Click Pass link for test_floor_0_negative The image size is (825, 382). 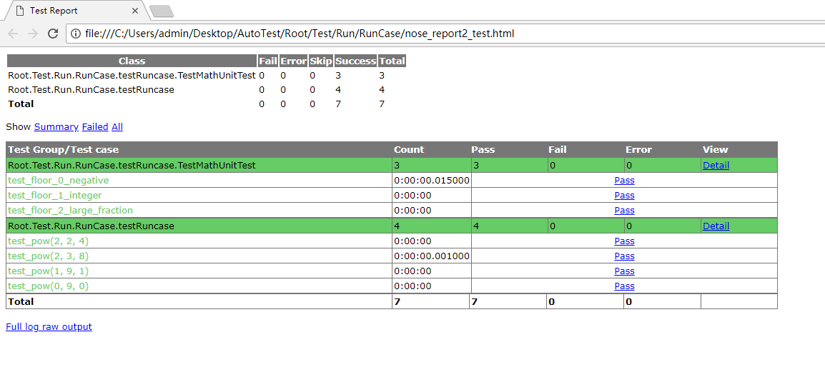(624, 181)
